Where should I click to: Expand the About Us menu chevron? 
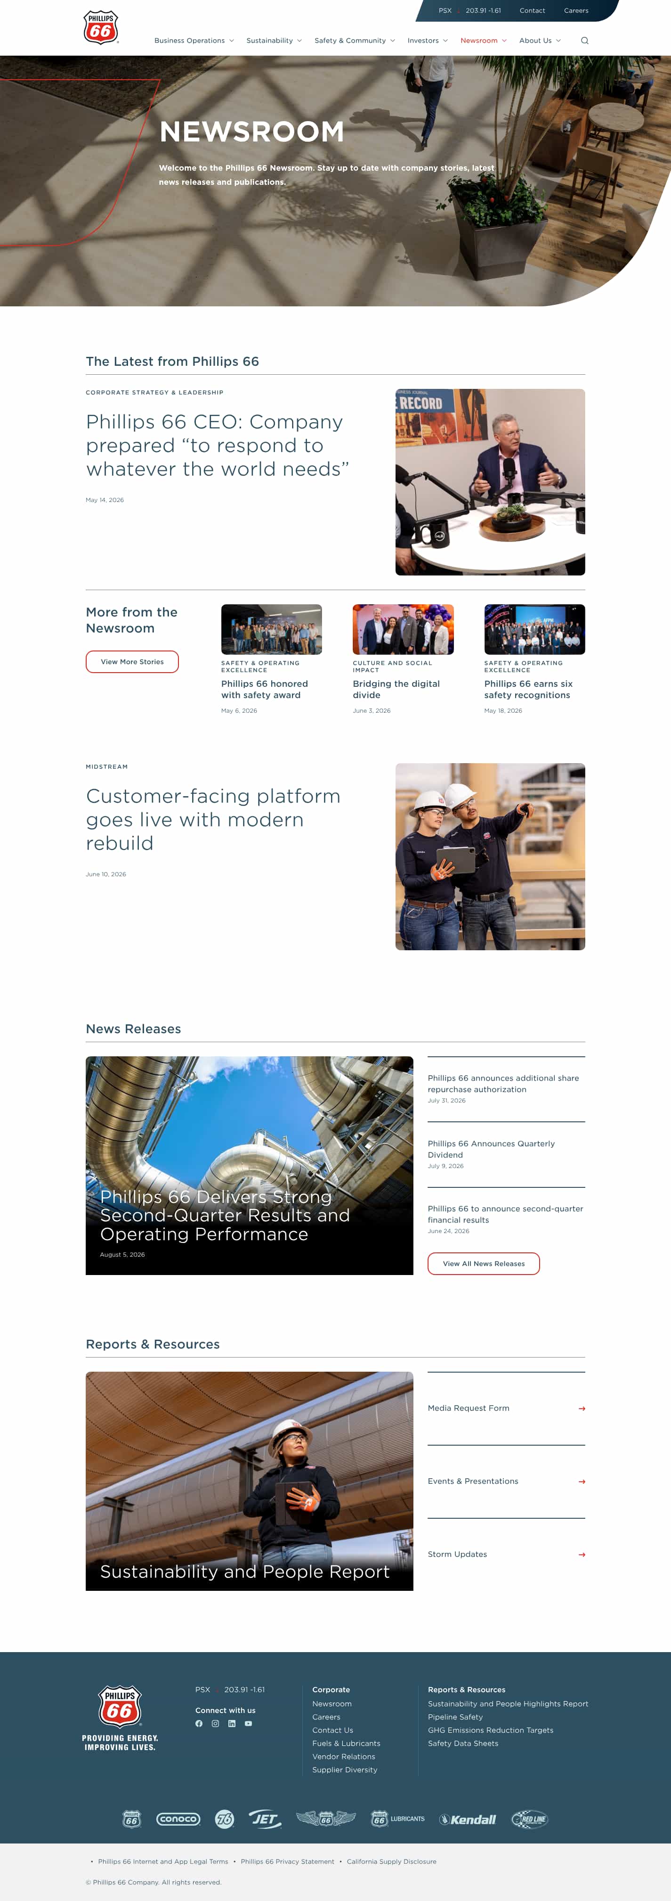(558, 41)
